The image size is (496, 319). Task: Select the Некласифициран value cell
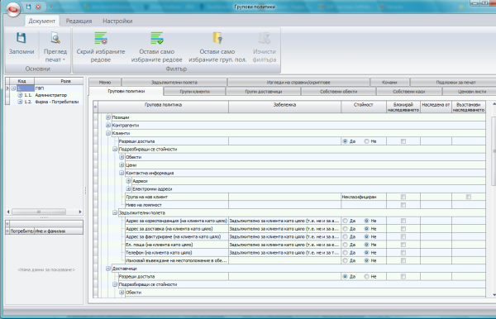click(x=364, y=197)
